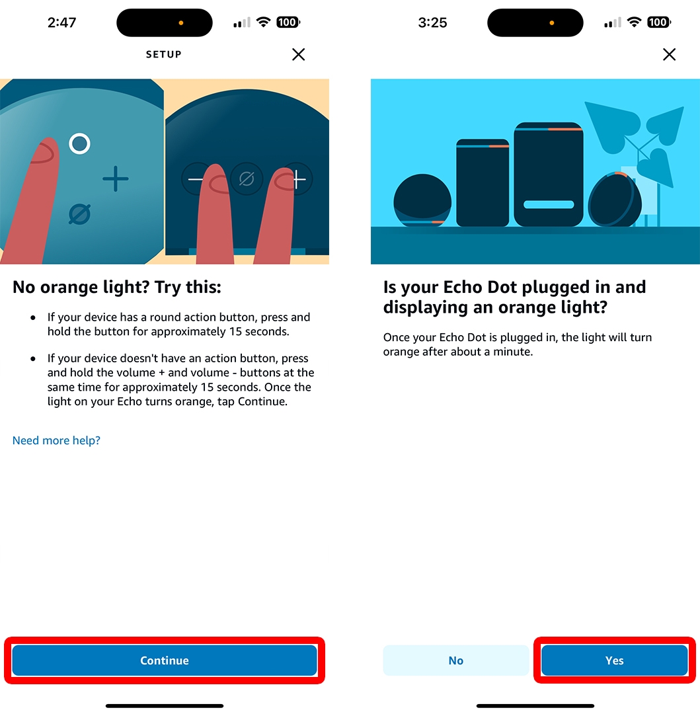The width and height of the screenshot is (700, 714).
Task: Tap the SETUP header title
Action: 164,55
